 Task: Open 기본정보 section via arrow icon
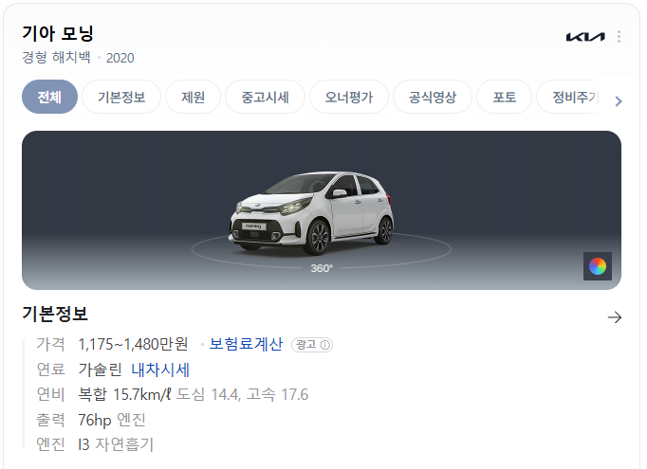click(x=615, y=316)
